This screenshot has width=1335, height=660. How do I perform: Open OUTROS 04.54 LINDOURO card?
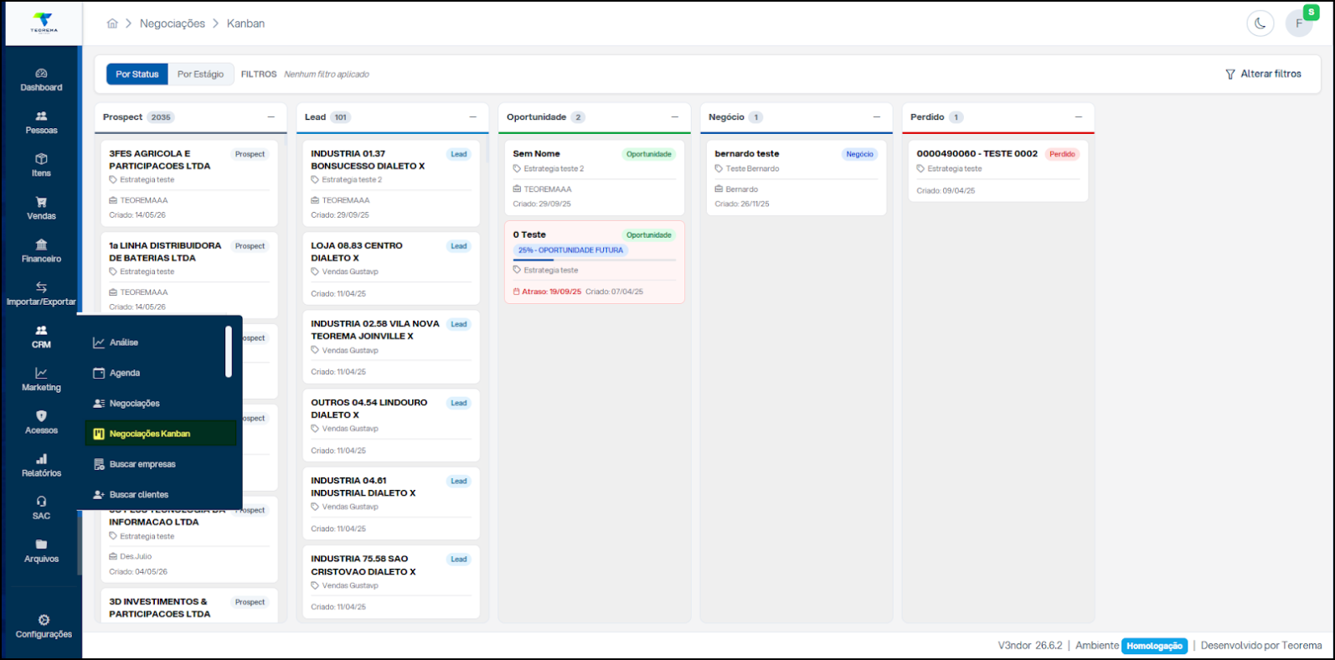[x=391, y=425]
